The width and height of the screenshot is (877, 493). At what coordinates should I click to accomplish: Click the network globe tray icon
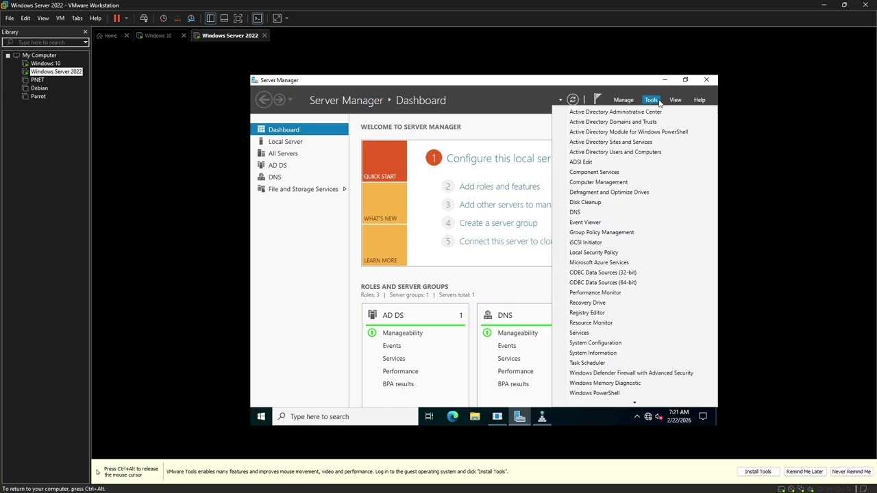[x=648, y=416]
